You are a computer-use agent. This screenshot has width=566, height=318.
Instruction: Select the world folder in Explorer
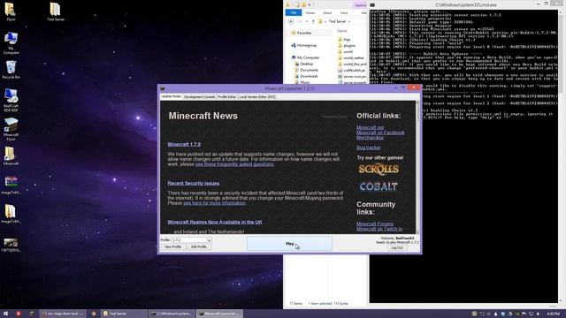[346, 52]
